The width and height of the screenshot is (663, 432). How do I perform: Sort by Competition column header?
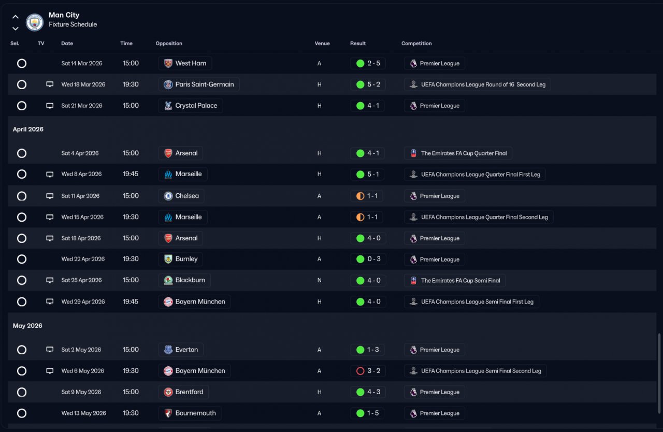coord(416,44)
